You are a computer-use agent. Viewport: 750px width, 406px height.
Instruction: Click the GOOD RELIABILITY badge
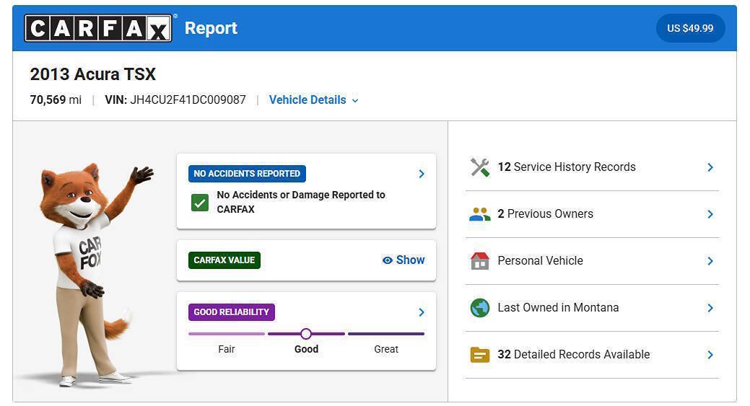coord(232,312)
